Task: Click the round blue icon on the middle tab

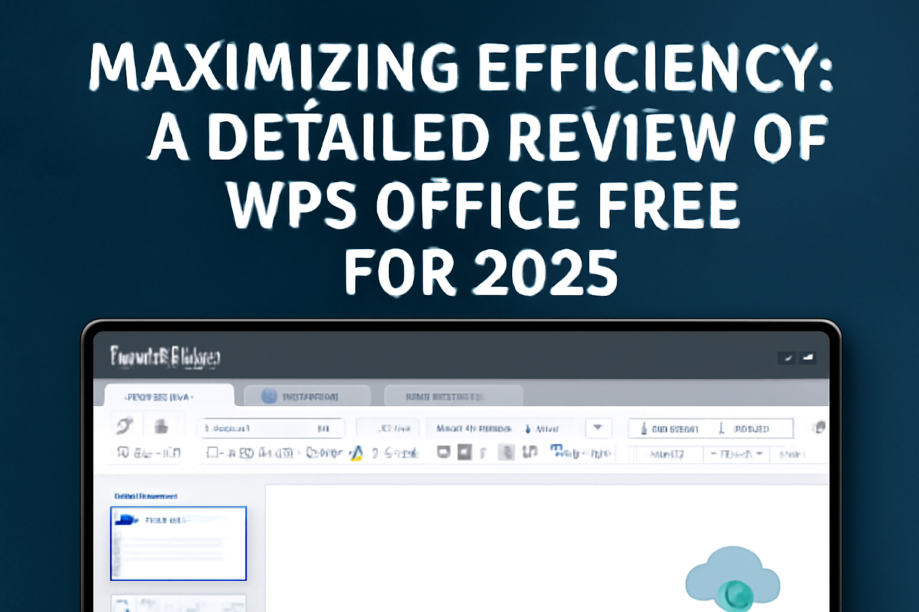Action: [269, 396]
